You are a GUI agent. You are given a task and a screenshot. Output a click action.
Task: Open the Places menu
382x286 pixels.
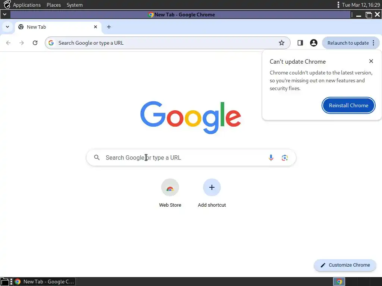click(54, 5)
